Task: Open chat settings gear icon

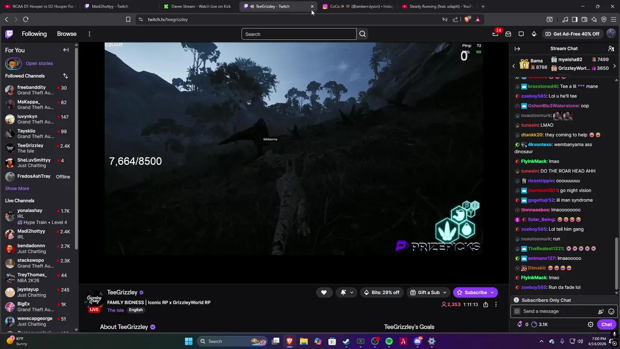Action: [x=590, y=324]
